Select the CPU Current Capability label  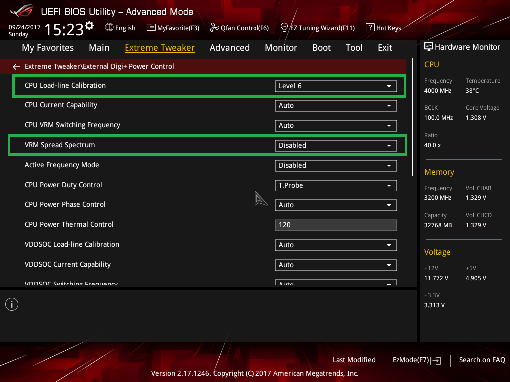pyautogui.click(x=61, y=105)
